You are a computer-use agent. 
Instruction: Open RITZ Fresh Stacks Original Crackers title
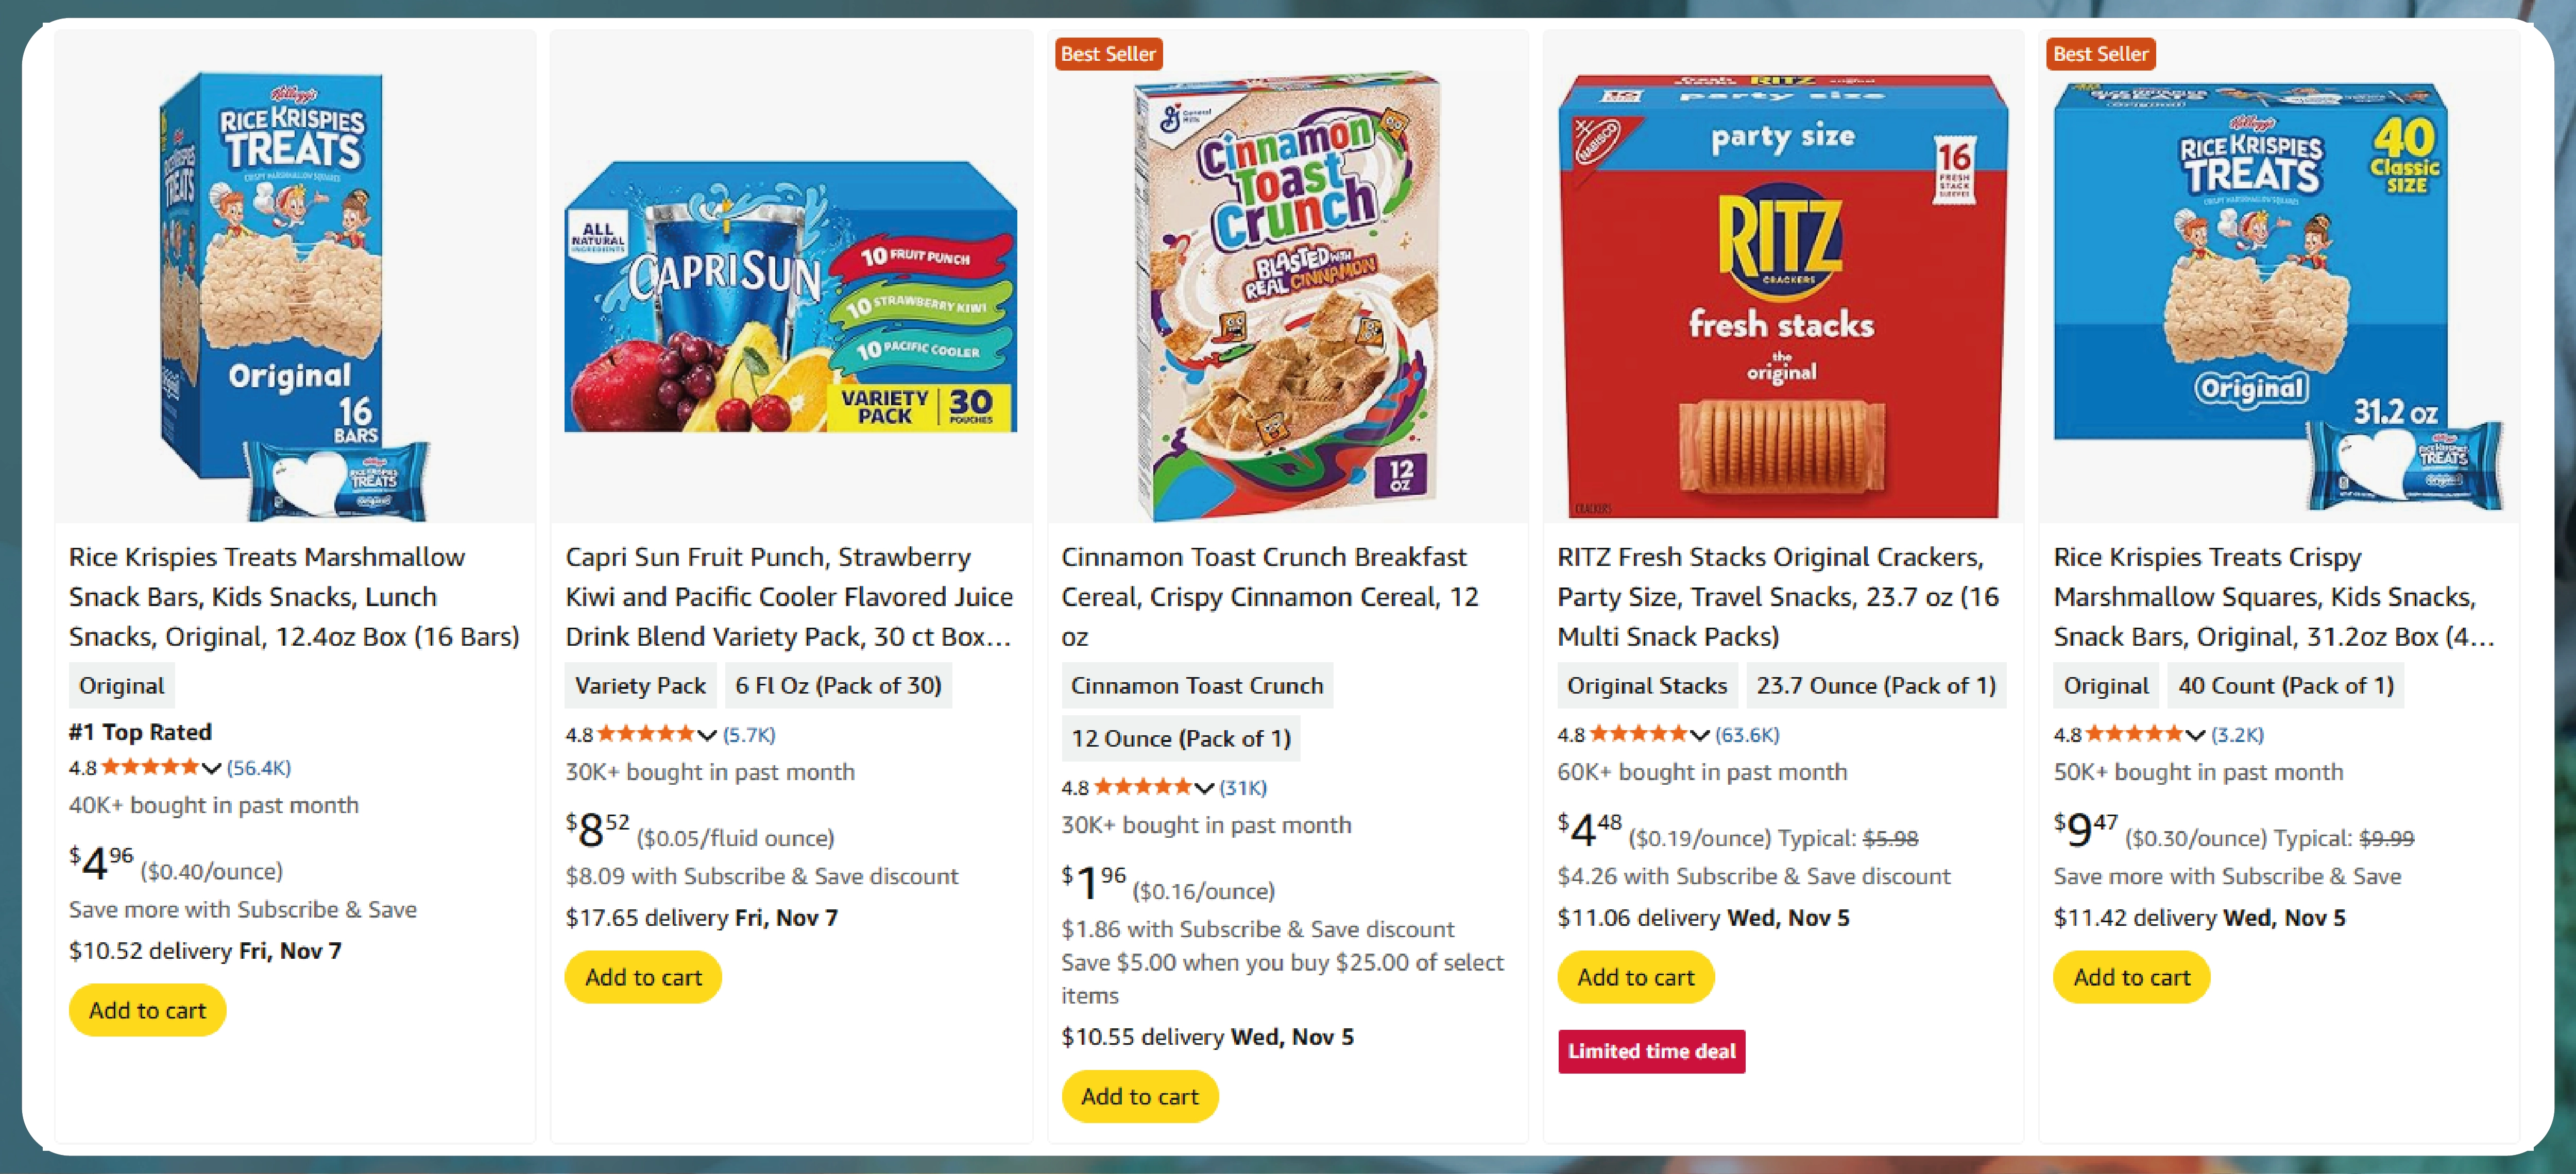[x=1777, y=596]
